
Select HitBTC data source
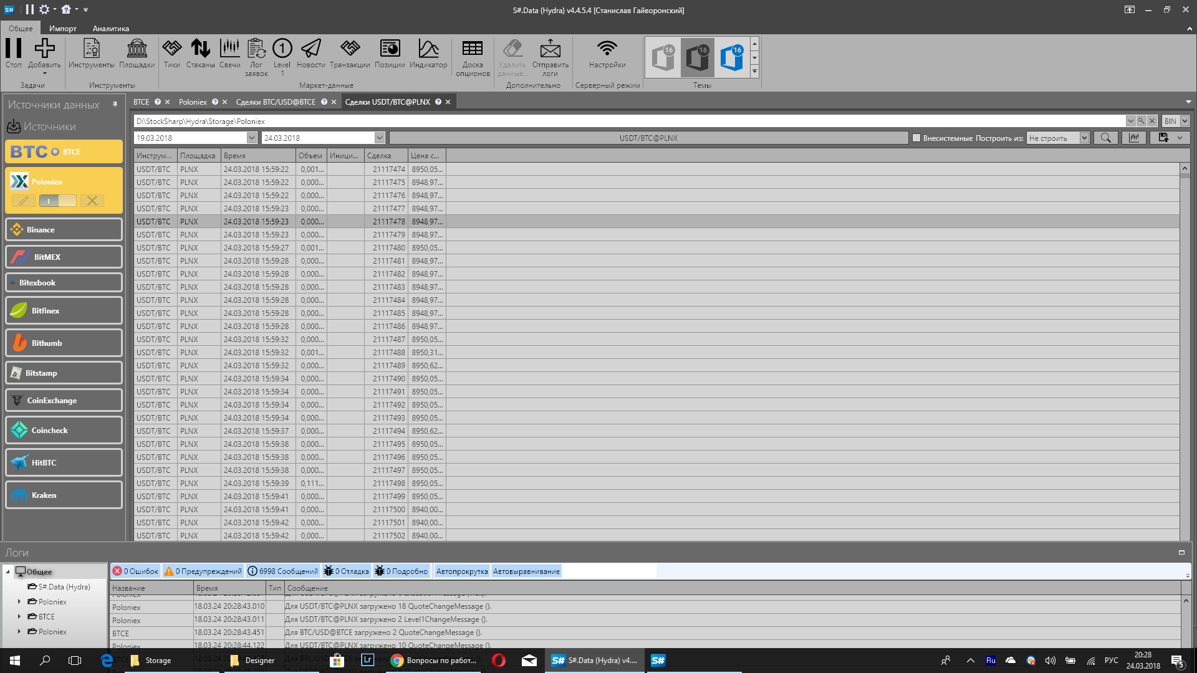[64, 462]
